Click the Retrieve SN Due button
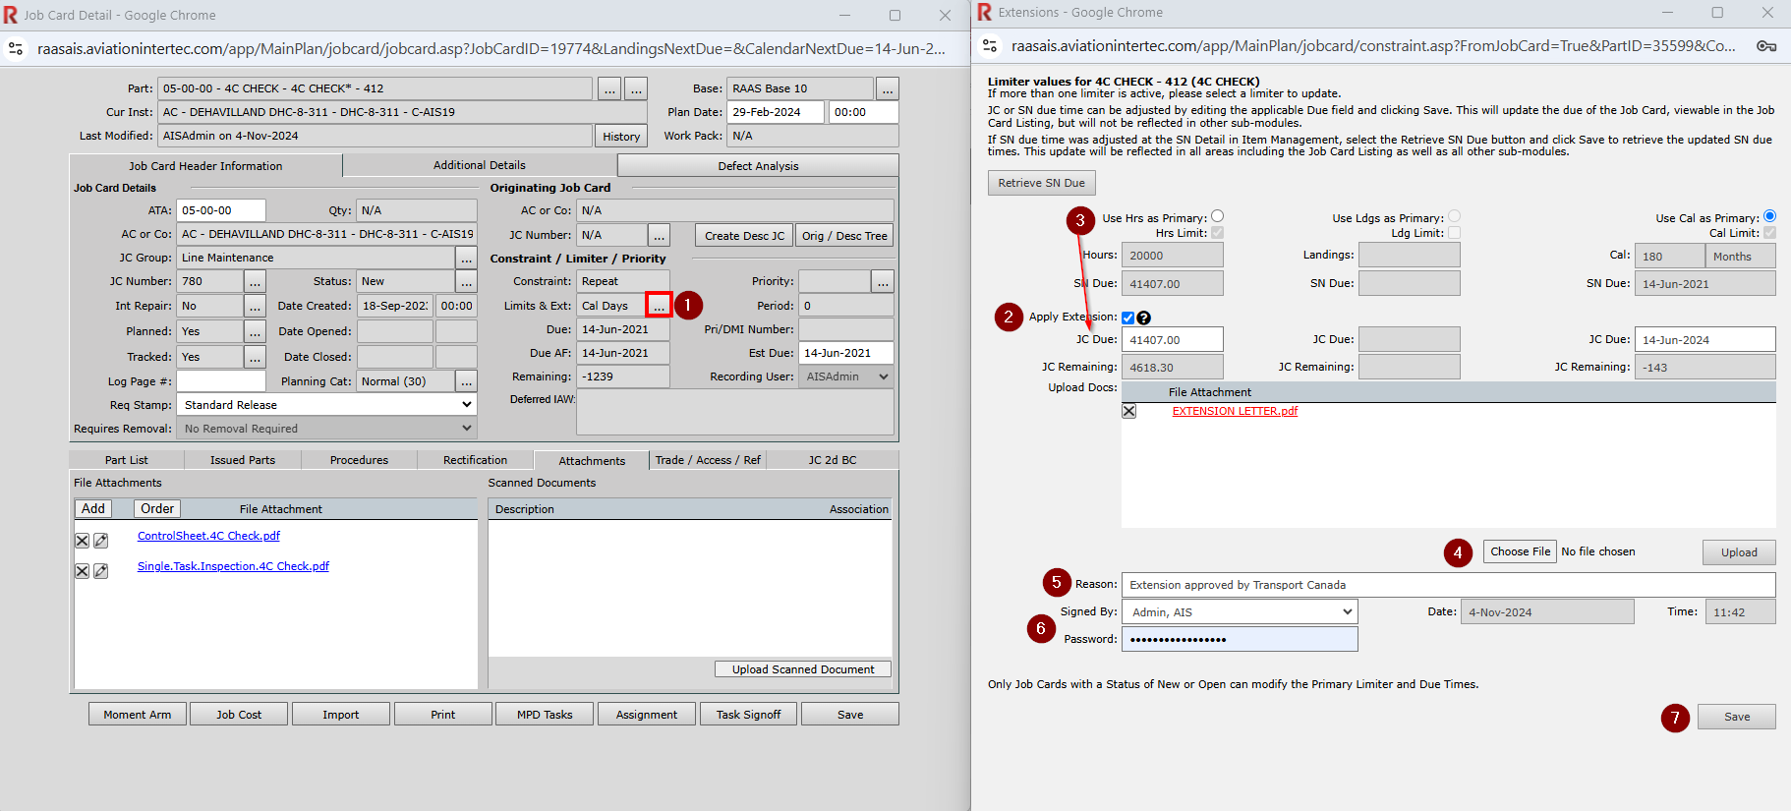This screenshot has height=811, width=1791. (1041, 183)
